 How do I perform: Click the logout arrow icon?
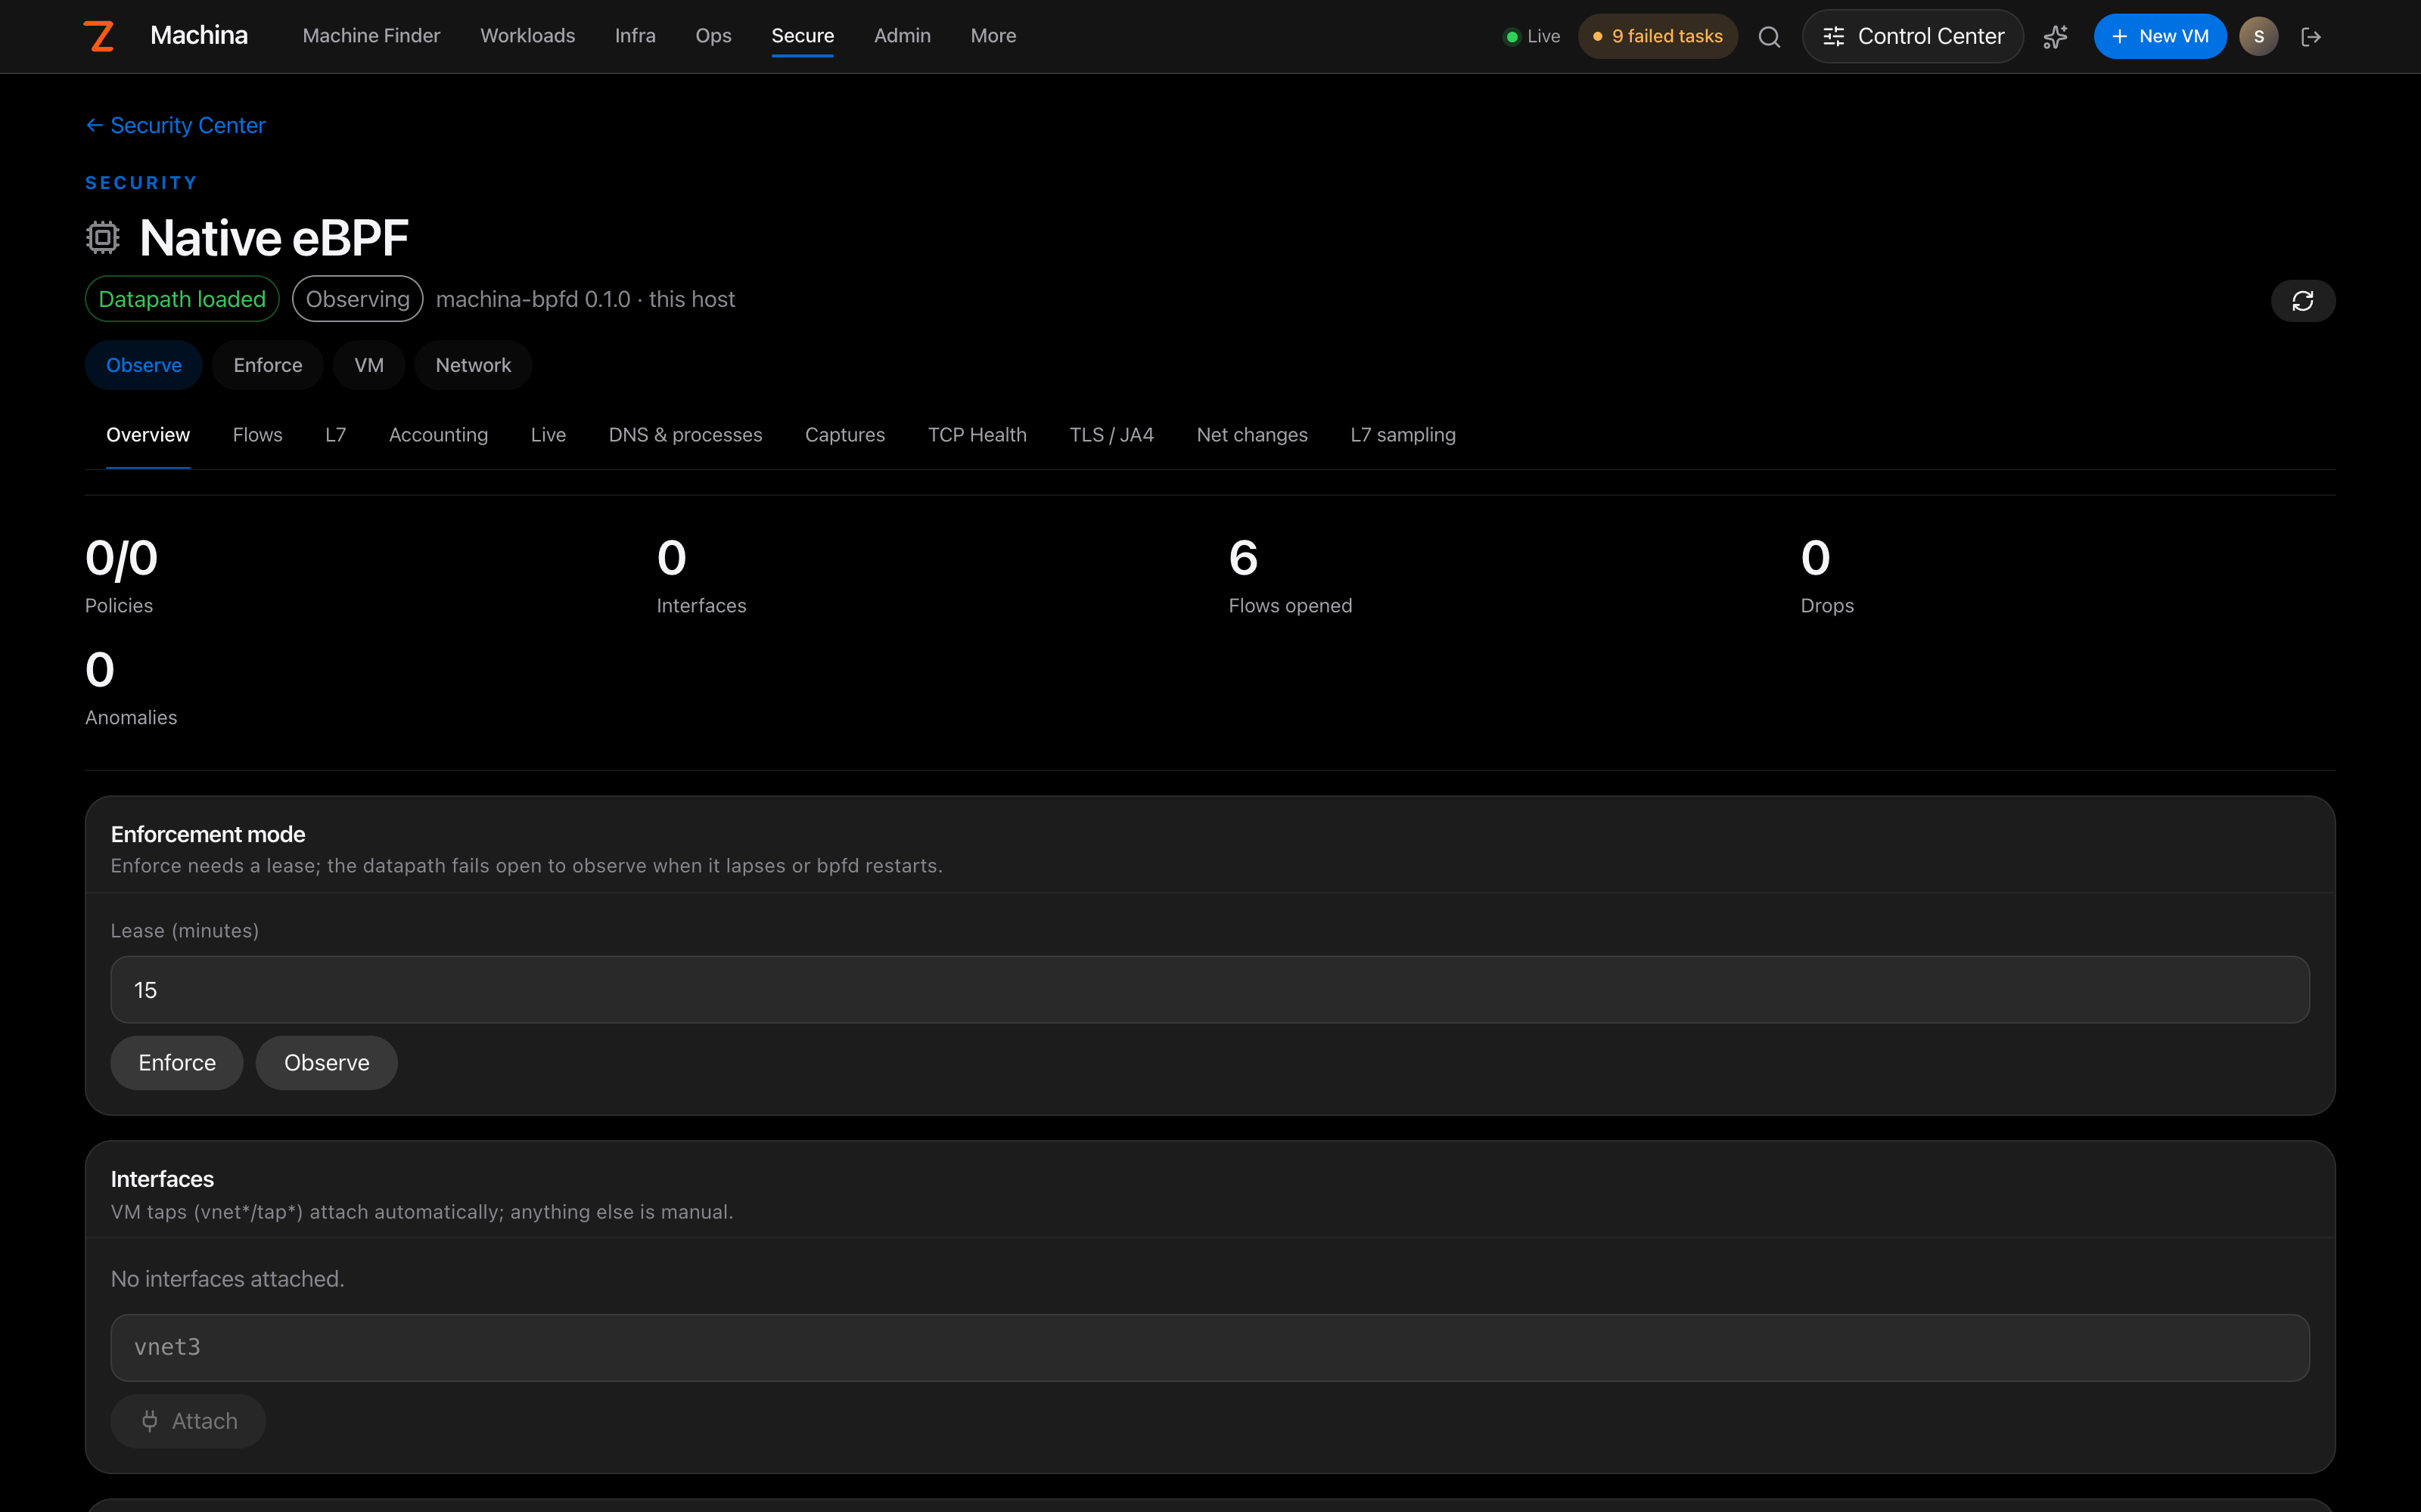pos(2311,37)
